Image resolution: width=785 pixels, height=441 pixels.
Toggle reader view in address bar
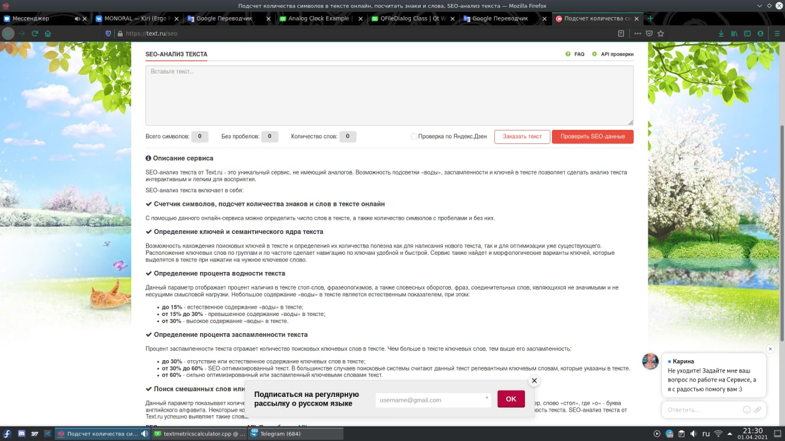click(x=621, y=33)
